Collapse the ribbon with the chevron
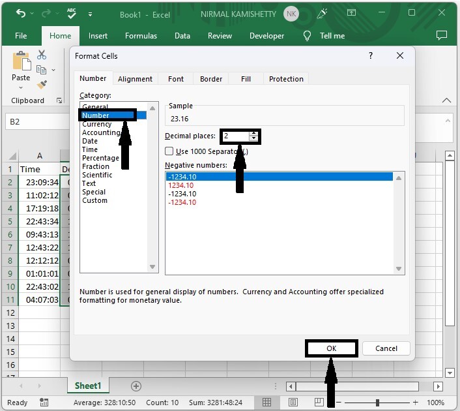460x411 pixels. point(446,100)
